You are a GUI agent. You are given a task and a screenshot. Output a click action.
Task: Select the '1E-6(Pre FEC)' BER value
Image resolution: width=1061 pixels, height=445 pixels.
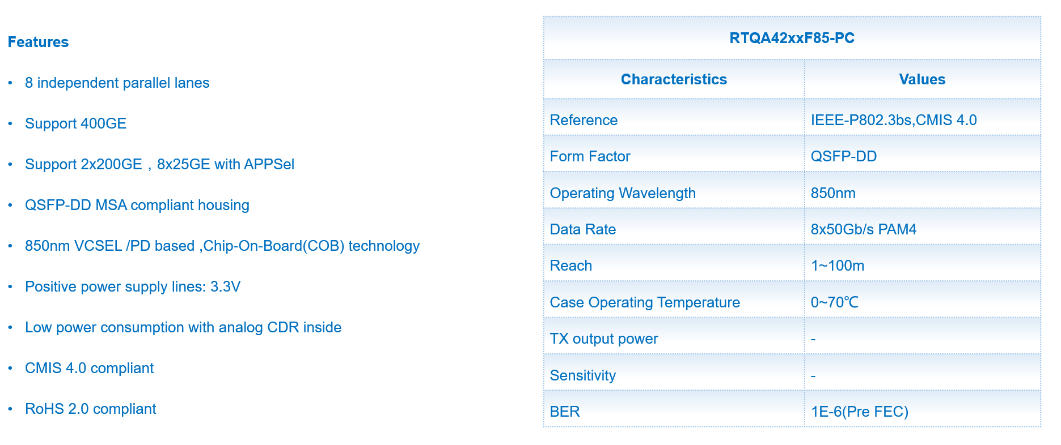tap(859, 412)
